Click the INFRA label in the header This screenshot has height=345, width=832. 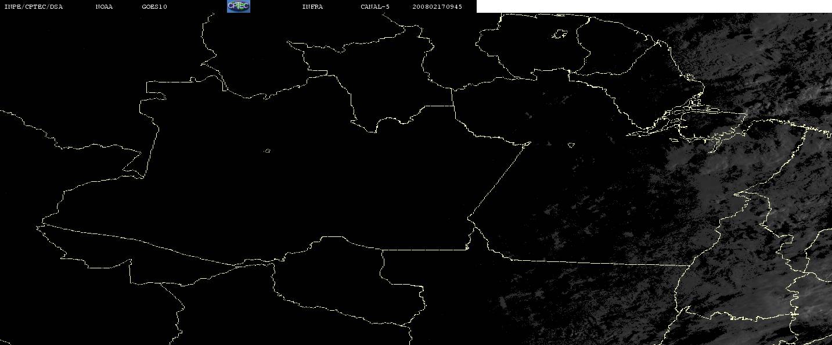pos(312,7)
